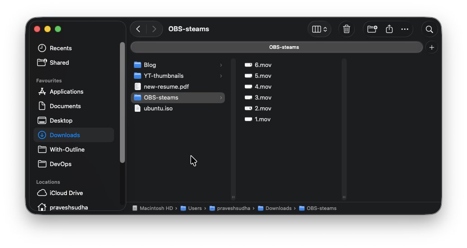Click the ubuntu.iso file icon

pyautogui.click(x=137, y=108)
